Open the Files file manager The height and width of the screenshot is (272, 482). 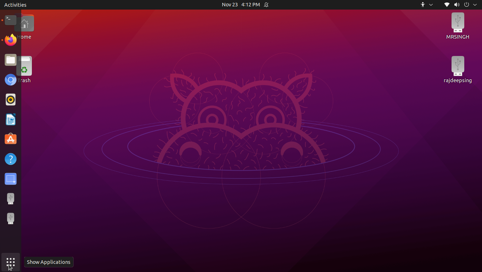11,60
